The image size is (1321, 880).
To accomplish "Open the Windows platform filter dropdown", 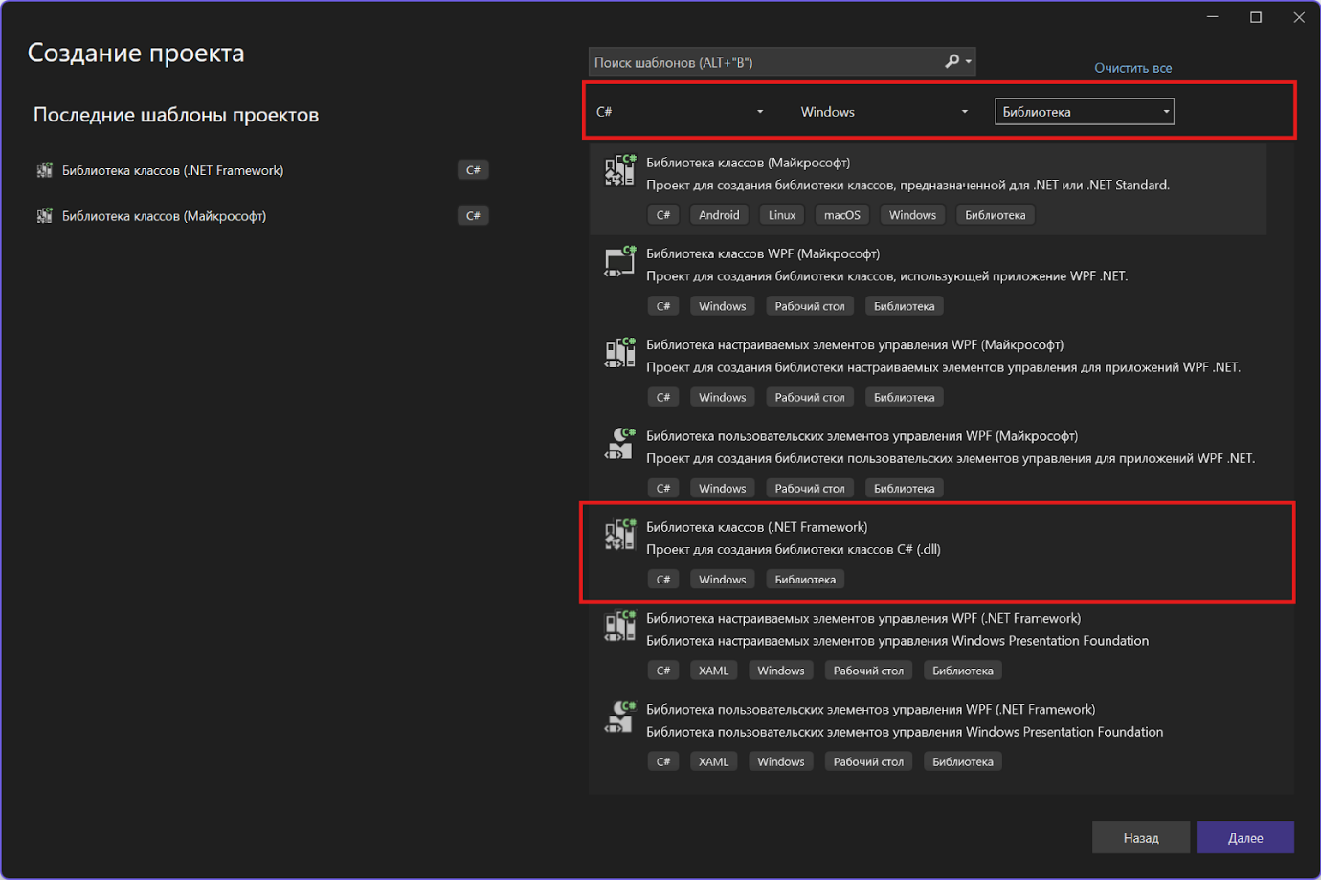I will tap(883, 111).
